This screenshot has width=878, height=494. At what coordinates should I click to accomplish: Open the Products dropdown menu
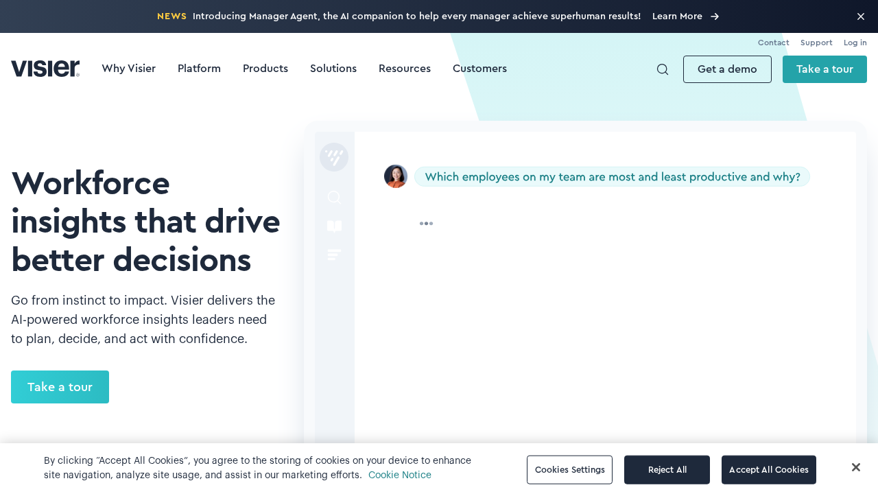265,69
